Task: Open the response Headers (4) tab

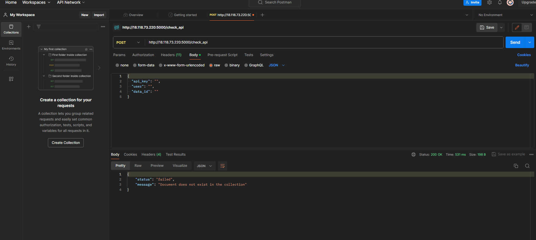Action: [151, 154]
